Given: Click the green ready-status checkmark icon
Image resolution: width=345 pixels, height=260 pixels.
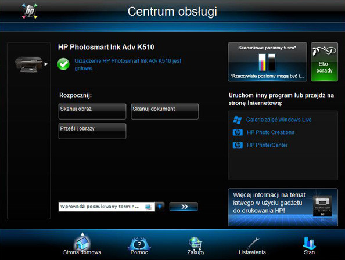Looking at the screenshot, I should click(x=63, y=64).
